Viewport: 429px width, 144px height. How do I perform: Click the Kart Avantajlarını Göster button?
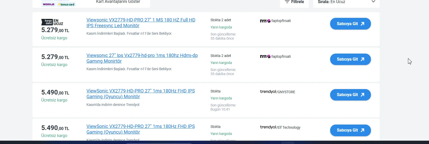[x=118, y=2]
